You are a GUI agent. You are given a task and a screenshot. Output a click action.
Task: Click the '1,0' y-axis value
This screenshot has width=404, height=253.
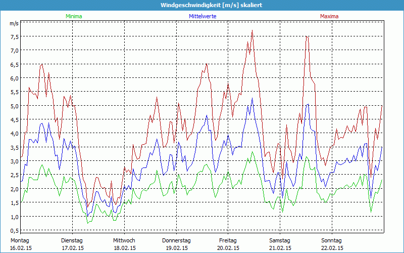[15, 217]
